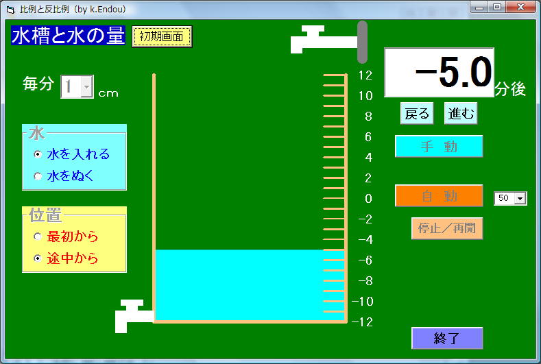Viewport: 541px width, 364px height.
Task: Click the application icon in title bar
Action: coord(11,10)
